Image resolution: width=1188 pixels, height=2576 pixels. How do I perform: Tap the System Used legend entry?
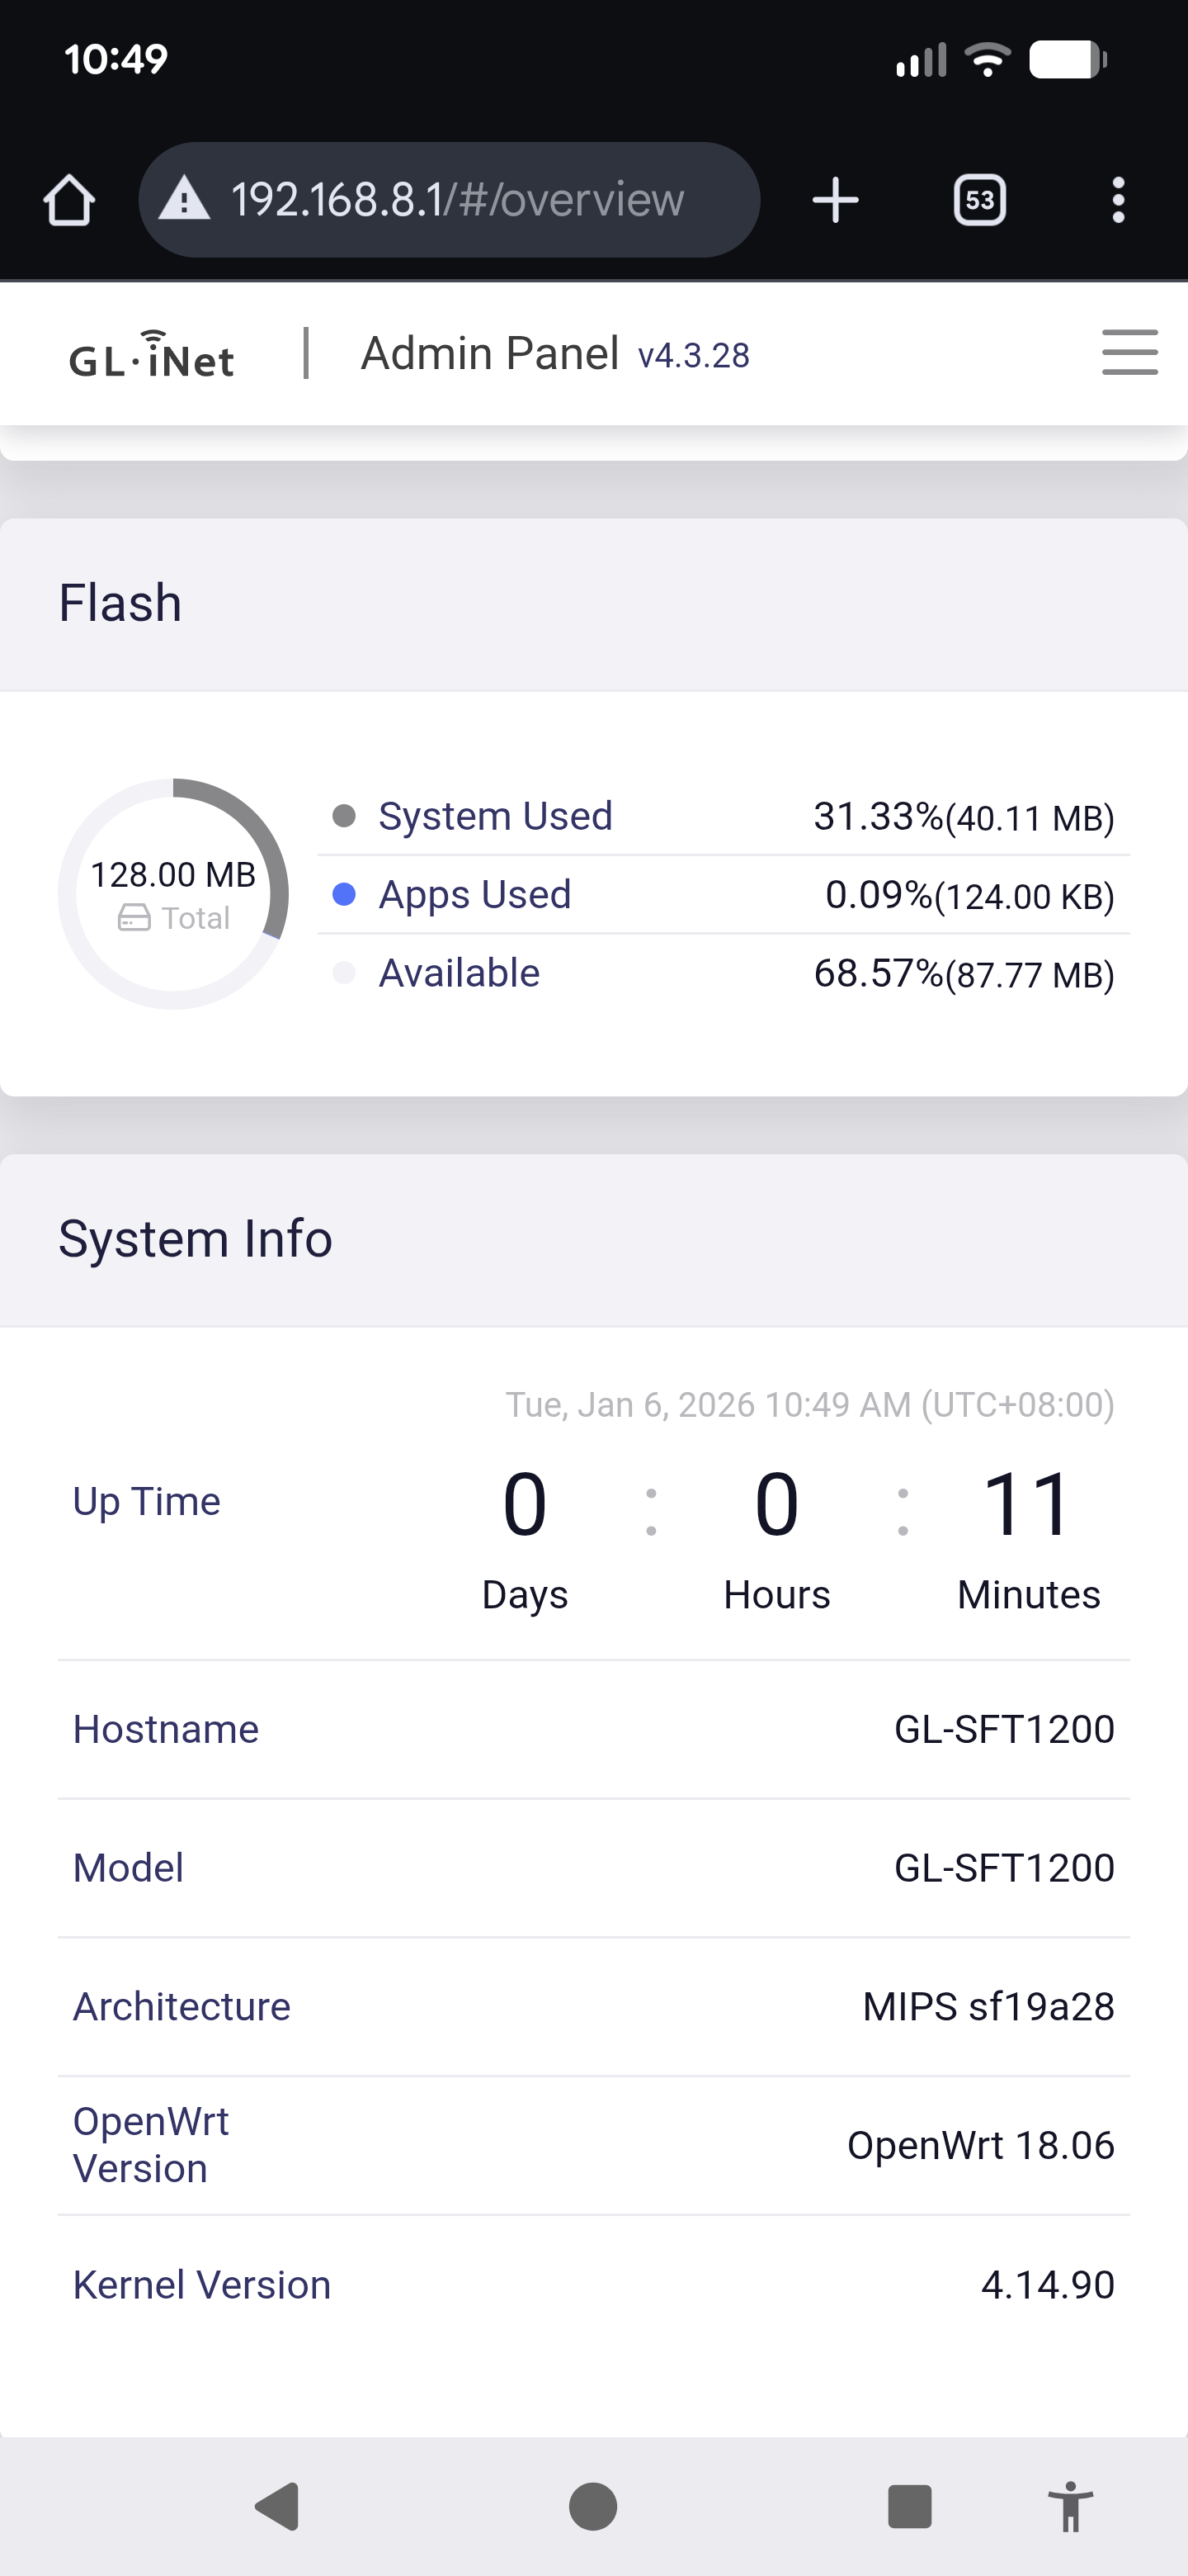click(494, 816)
